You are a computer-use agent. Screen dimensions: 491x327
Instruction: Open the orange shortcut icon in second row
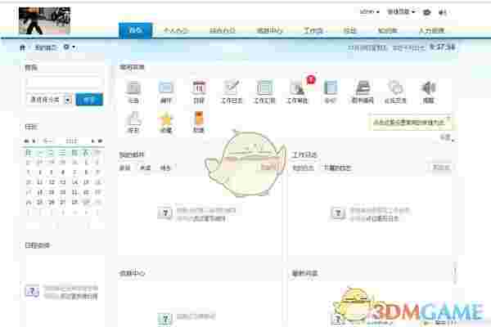point(199,119)
